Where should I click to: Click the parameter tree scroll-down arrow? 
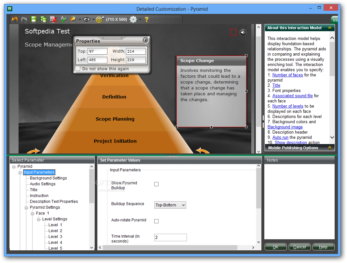click(92, 248)
